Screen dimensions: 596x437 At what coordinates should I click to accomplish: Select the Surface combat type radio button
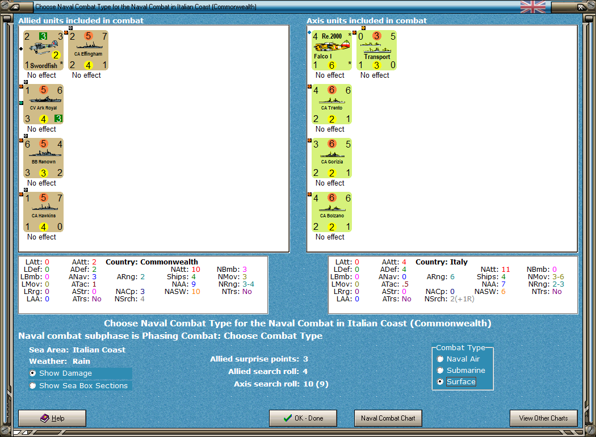(440, 381)
